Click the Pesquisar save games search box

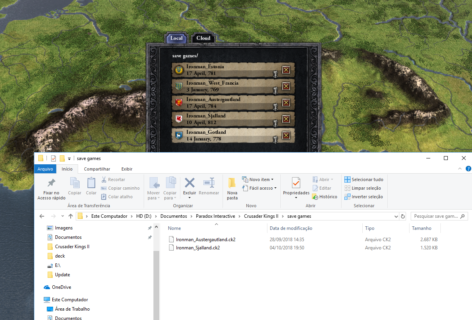coord(439,216)
